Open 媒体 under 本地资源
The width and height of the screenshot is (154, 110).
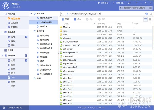[x=14, y=41]
